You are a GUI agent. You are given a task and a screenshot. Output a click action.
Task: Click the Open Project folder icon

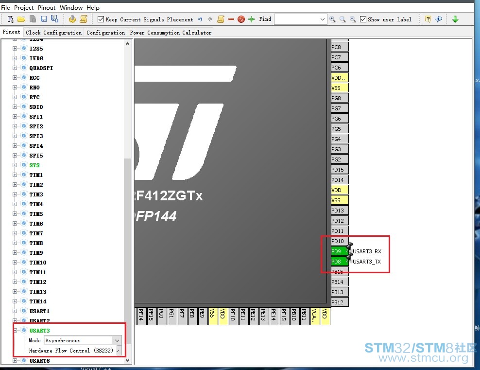21,19
